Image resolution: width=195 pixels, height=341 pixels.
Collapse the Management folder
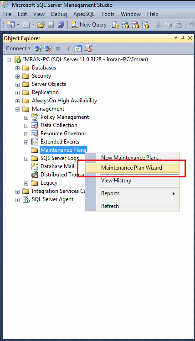18,109
